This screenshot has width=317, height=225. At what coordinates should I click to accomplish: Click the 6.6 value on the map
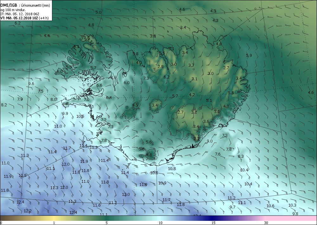pyautogui.click(x=99, y=85)
